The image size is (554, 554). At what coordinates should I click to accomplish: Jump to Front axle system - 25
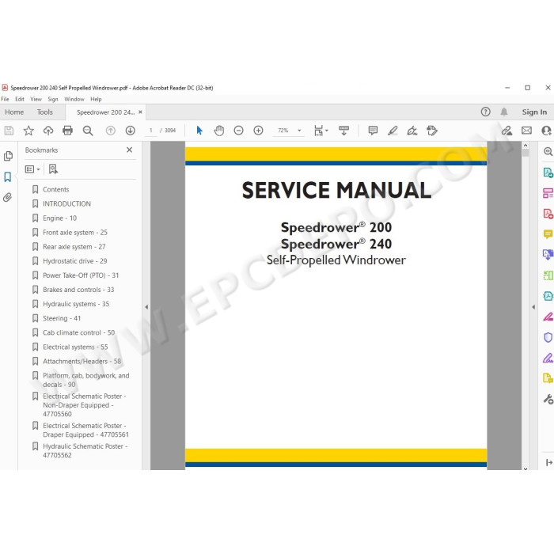(x=75, y=233)
